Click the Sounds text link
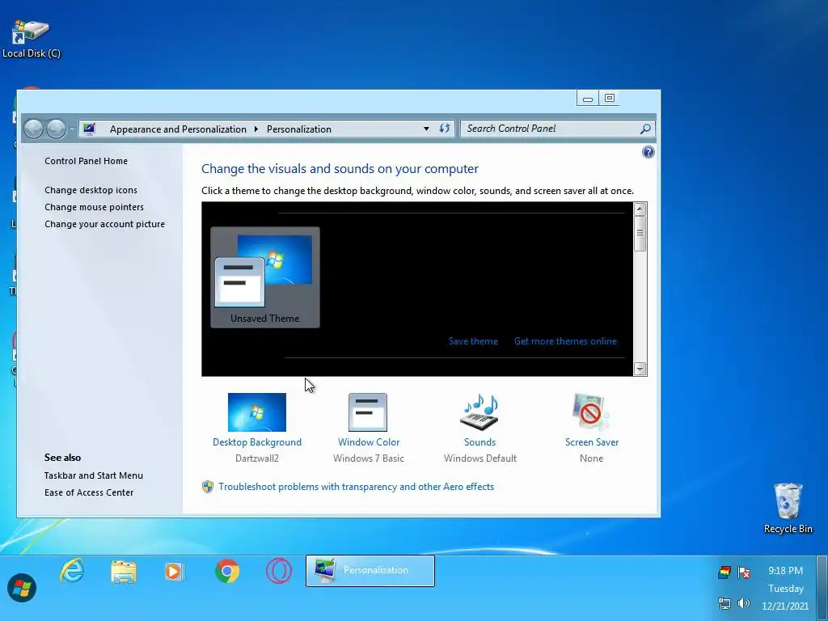 click(x=480, y=442)
